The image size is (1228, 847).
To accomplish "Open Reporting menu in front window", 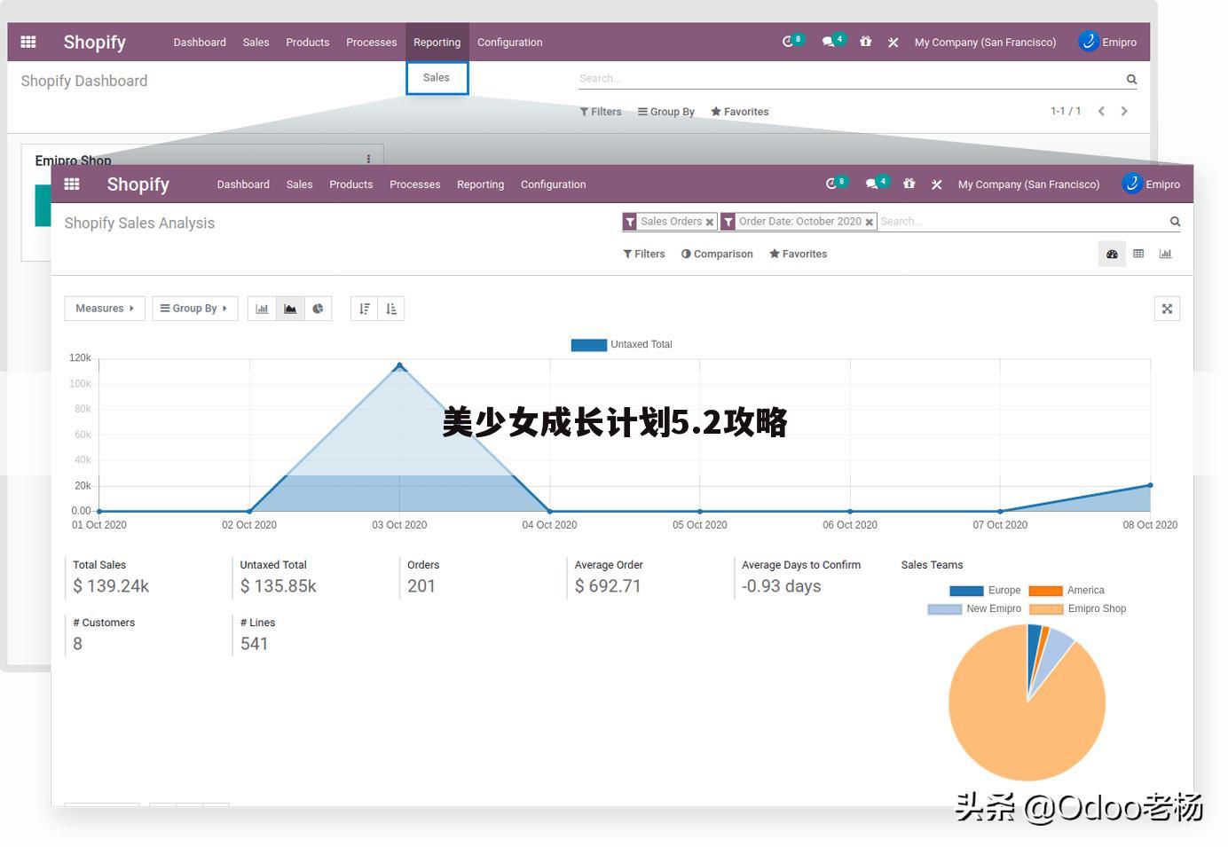I will point(480,184).
